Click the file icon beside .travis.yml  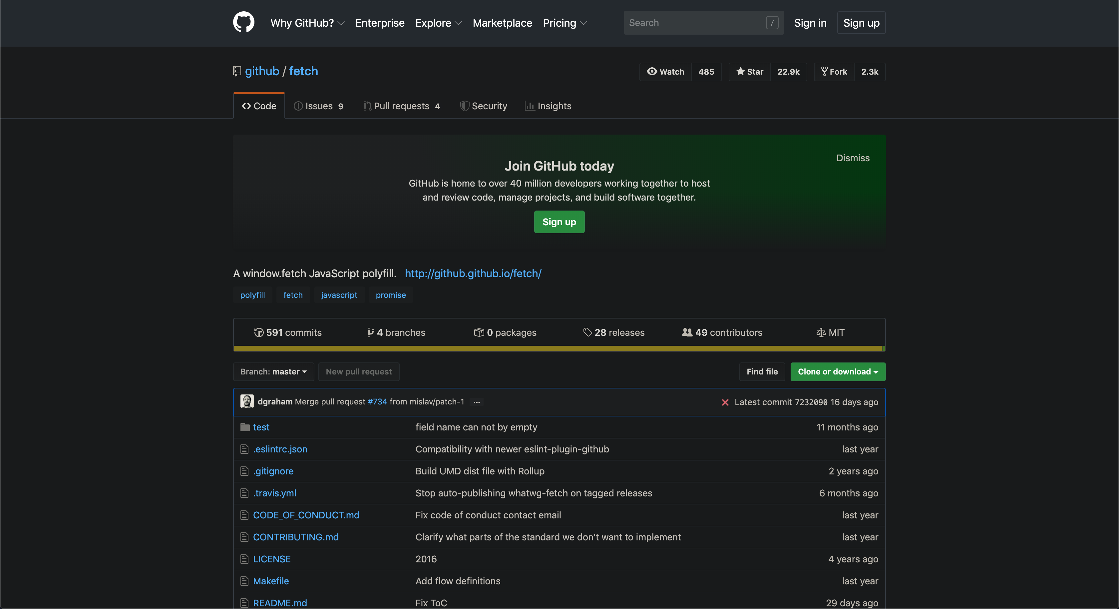point(244,493)
